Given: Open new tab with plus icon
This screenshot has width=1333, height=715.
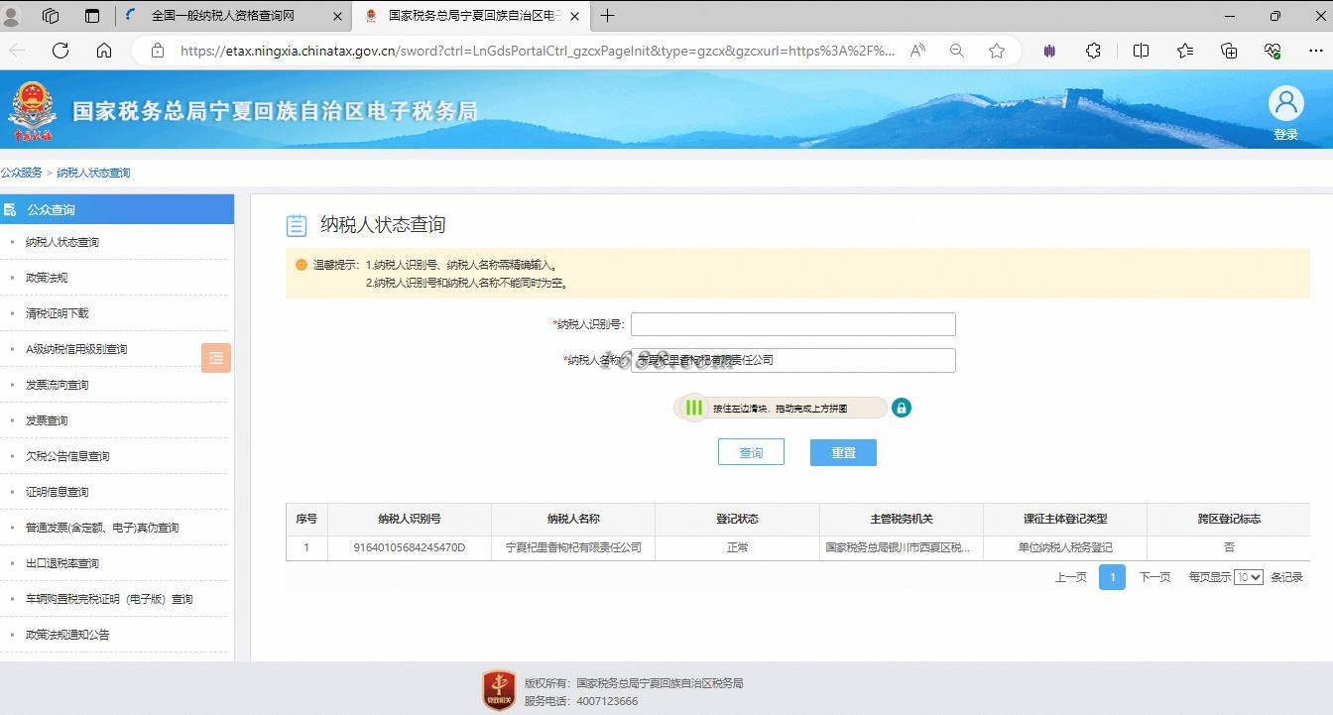Looking at the screenshot, I should (x=607, y=16).
